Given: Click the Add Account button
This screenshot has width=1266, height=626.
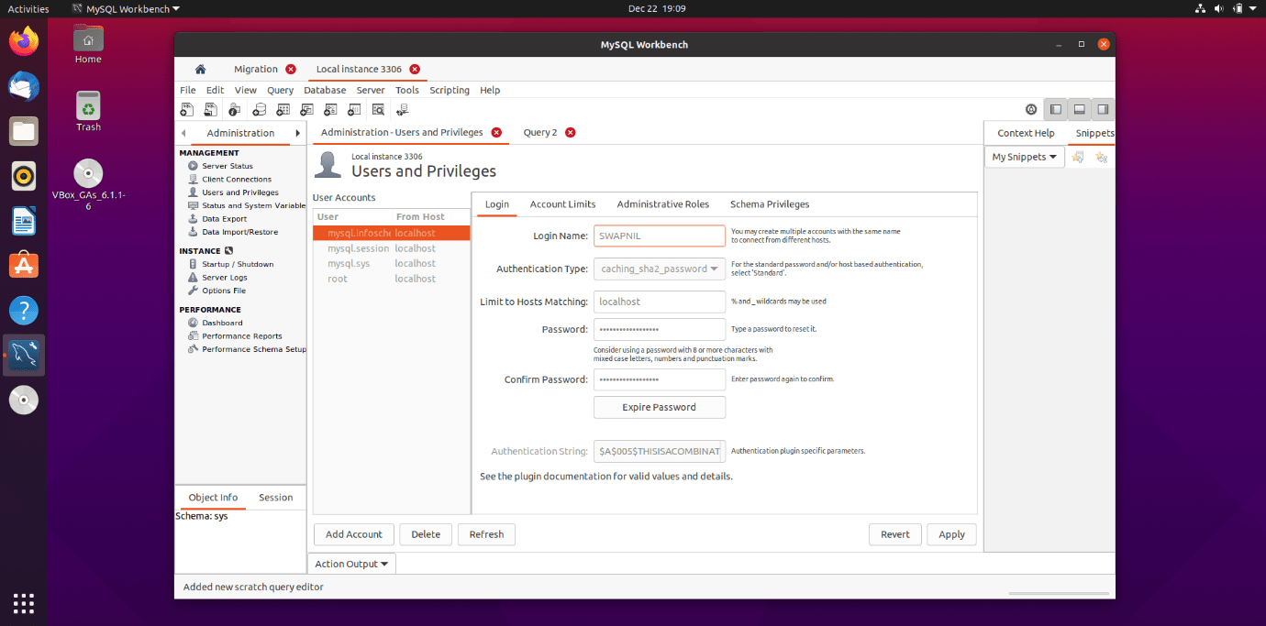Looking at the screenshot, I should [x=353, y=534].
